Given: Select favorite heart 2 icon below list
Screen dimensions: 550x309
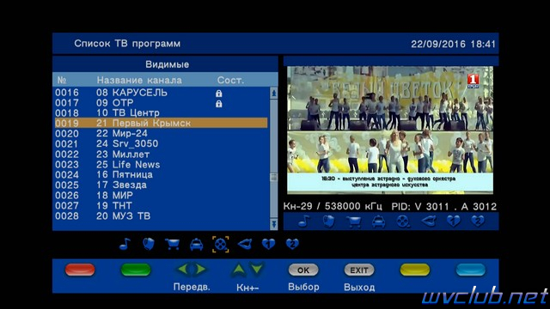Looking at the screenshot, I should tap(292, 244).
